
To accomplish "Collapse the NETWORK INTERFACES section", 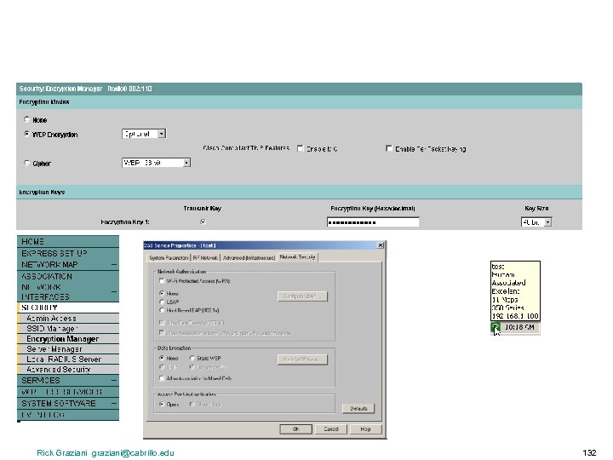I will [114, 292].
